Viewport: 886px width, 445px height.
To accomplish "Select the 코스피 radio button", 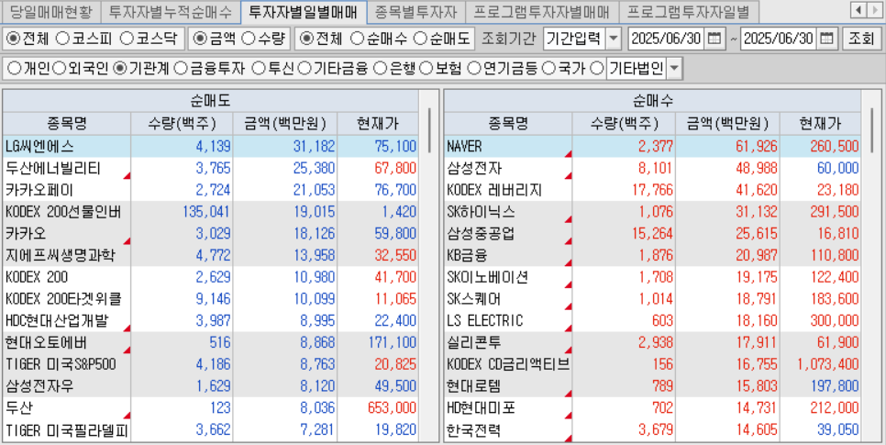I will tap(62, 39).
